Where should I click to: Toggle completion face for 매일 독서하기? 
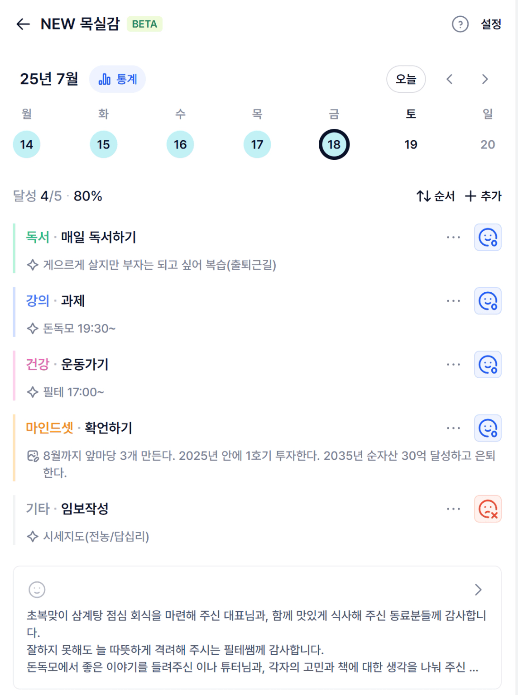[488, 237]
